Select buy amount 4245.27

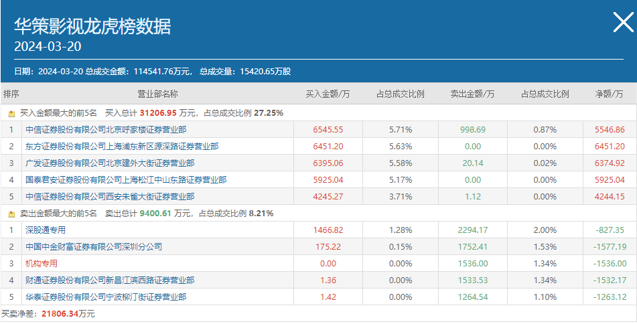pyautogui.click(x=328, y=197)
